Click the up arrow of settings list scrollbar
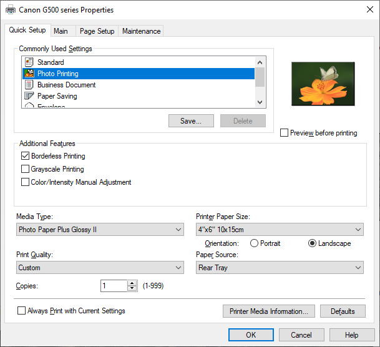This screenshot has width=380, height=347. (260, 62)
